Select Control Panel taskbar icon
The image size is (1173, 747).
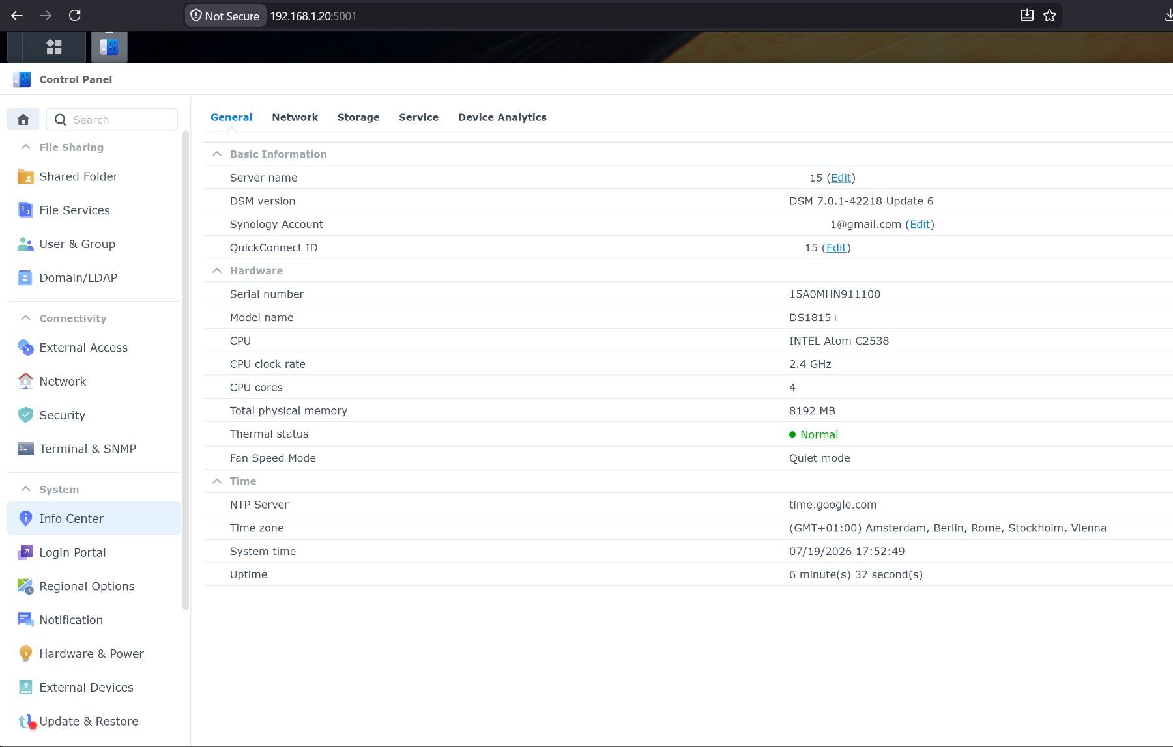pos(109,47)
